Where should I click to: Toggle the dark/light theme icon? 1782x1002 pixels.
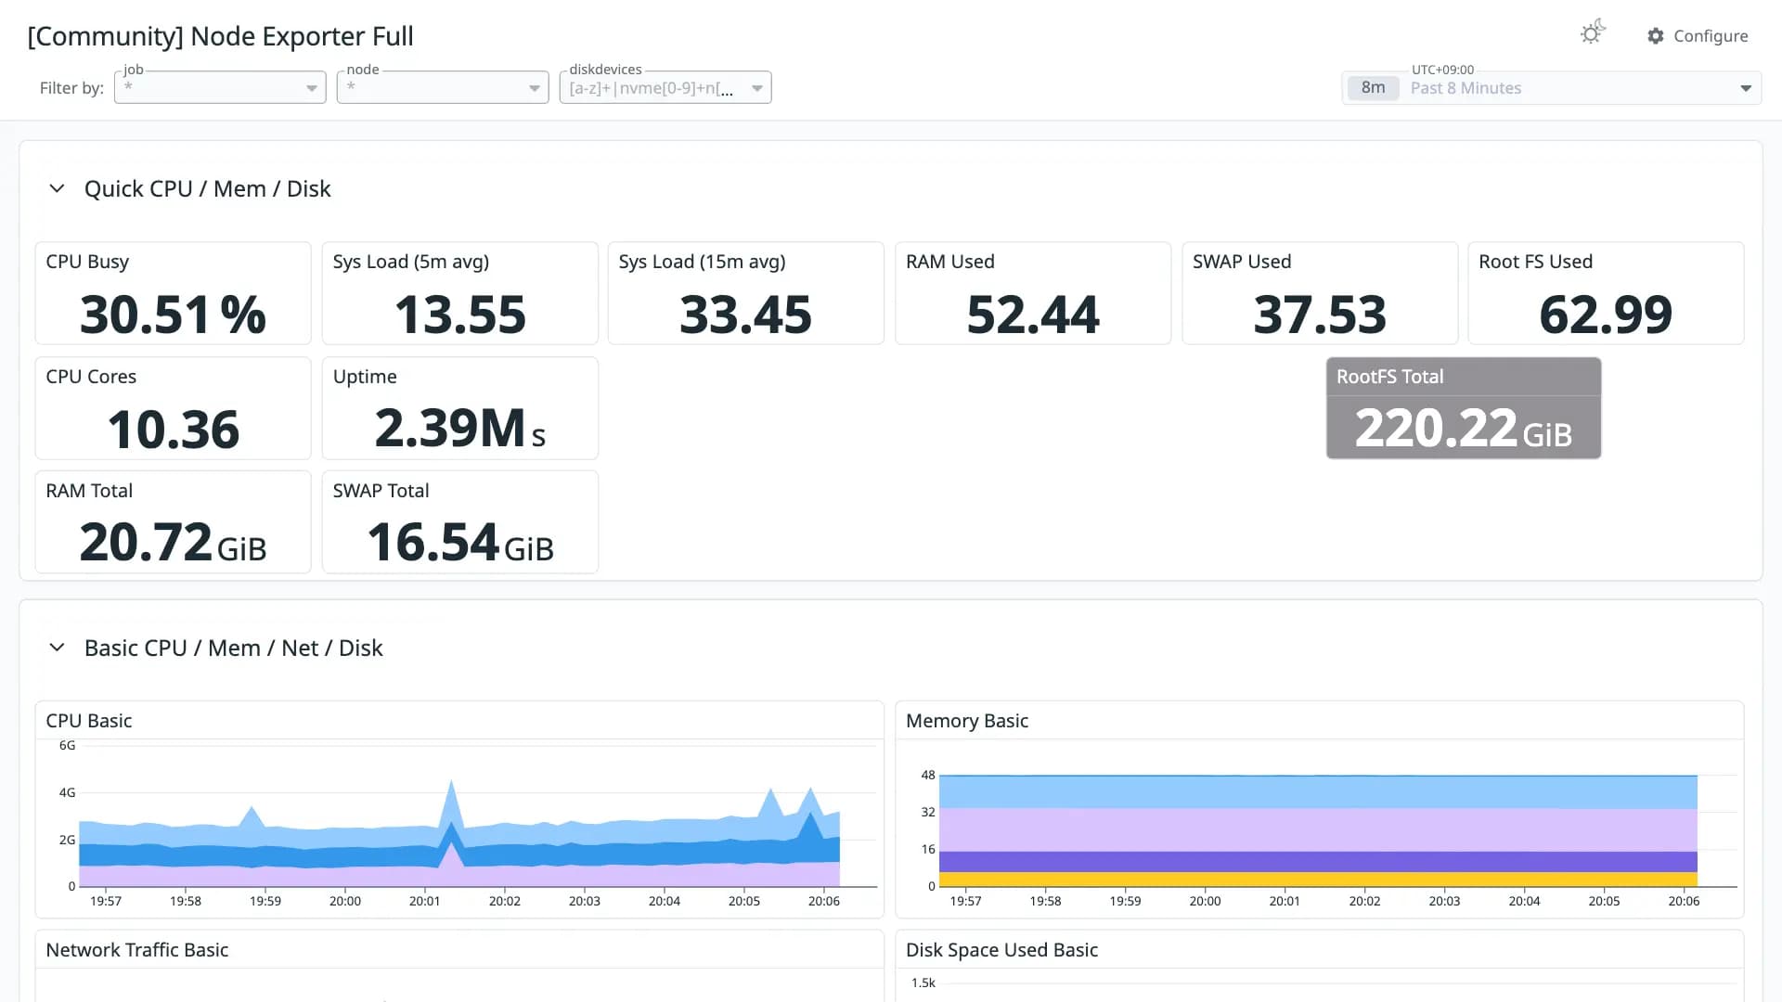pyautogui.click(x=1593, y=33)
